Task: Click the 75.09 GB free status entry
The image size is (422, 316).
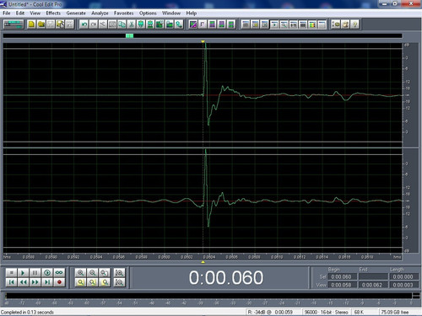Action: click(x=394, y=312)
